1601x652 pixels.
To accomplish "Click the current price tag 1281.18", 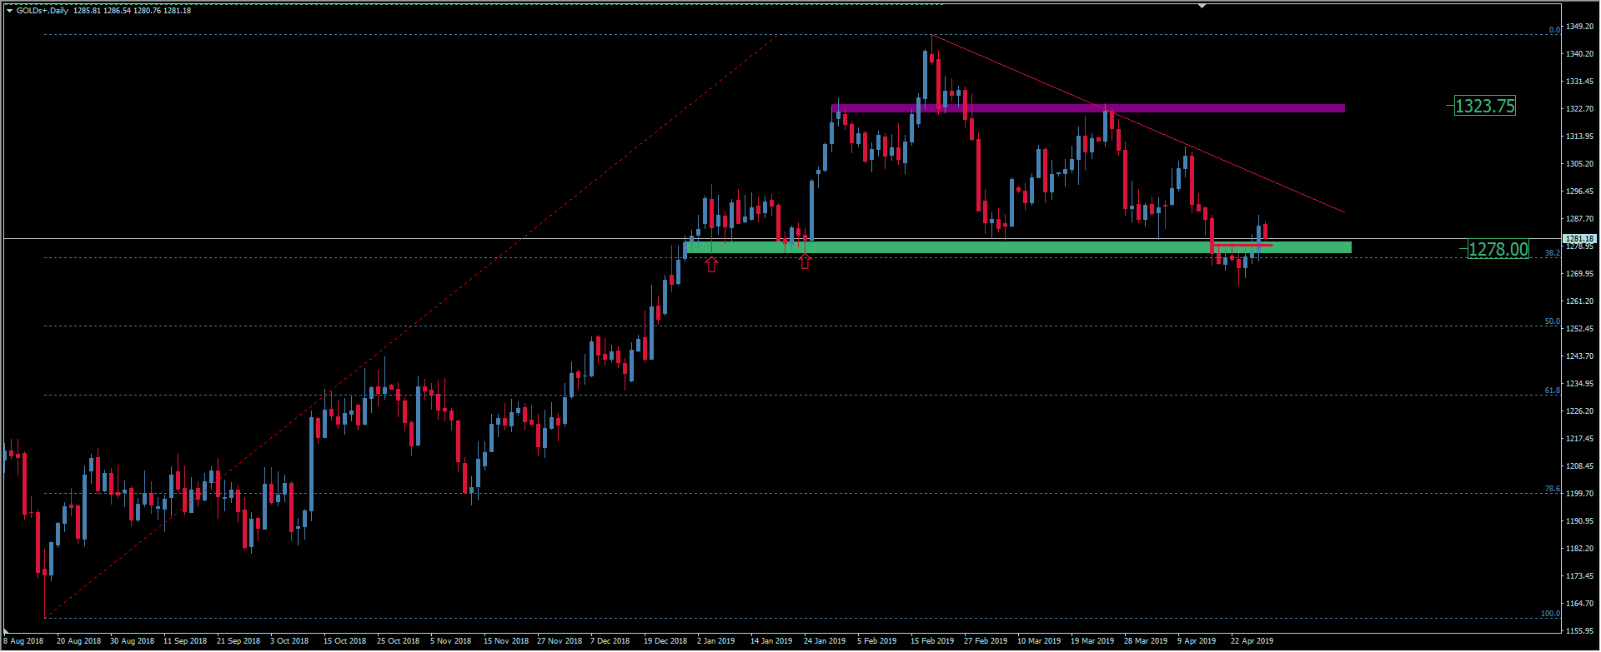I will (x=1578, y=239).
